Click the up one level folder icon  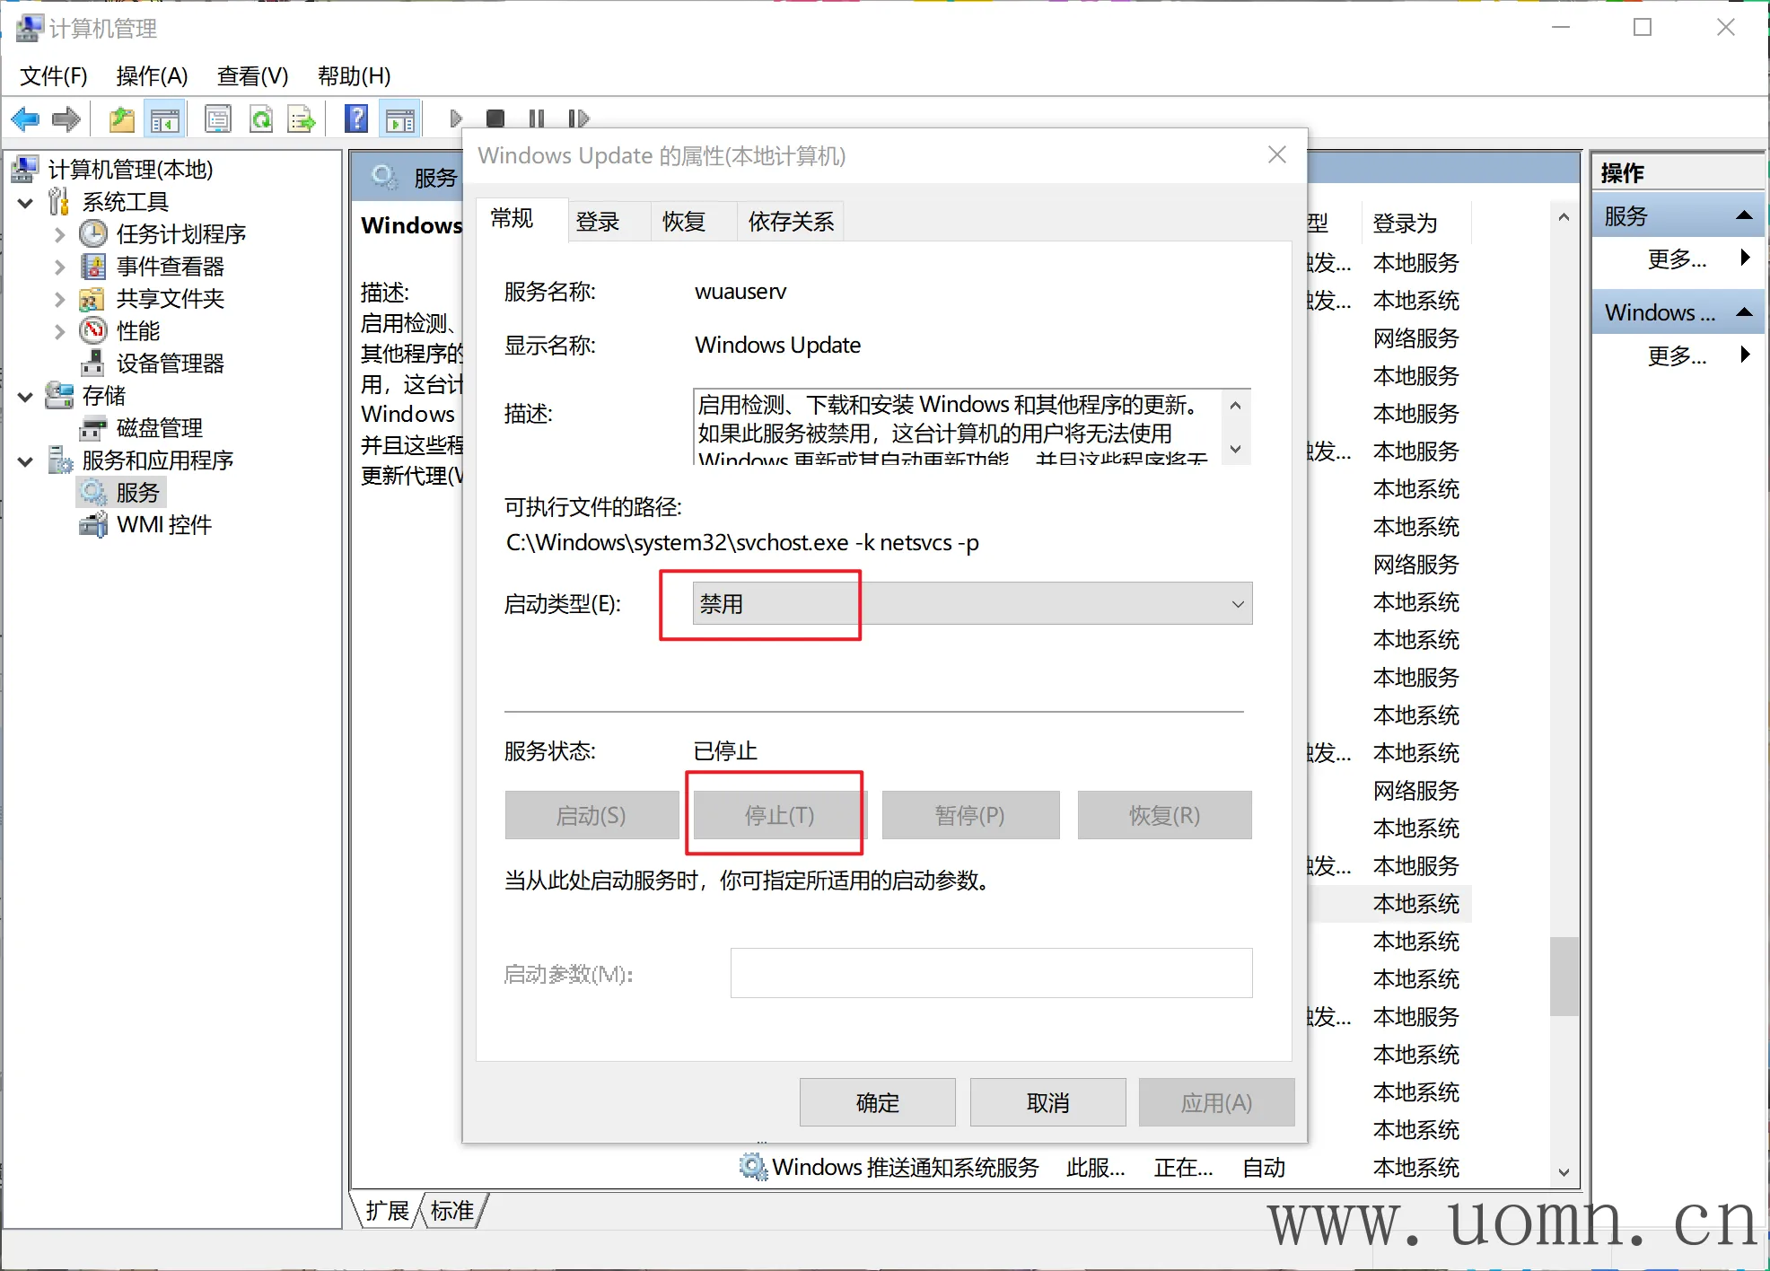click(x=121, y=118)
